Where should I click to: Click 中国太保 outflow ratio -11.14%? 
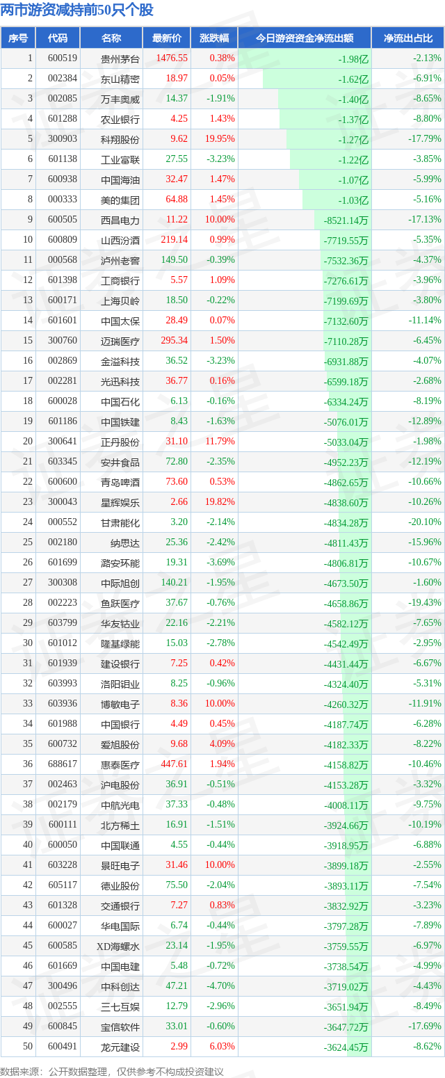click(x=425, y=321)
